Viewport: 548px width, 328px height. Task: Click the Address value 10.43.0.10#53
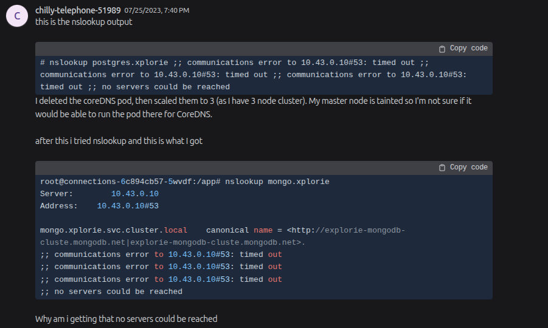click(x=128, y=206)
